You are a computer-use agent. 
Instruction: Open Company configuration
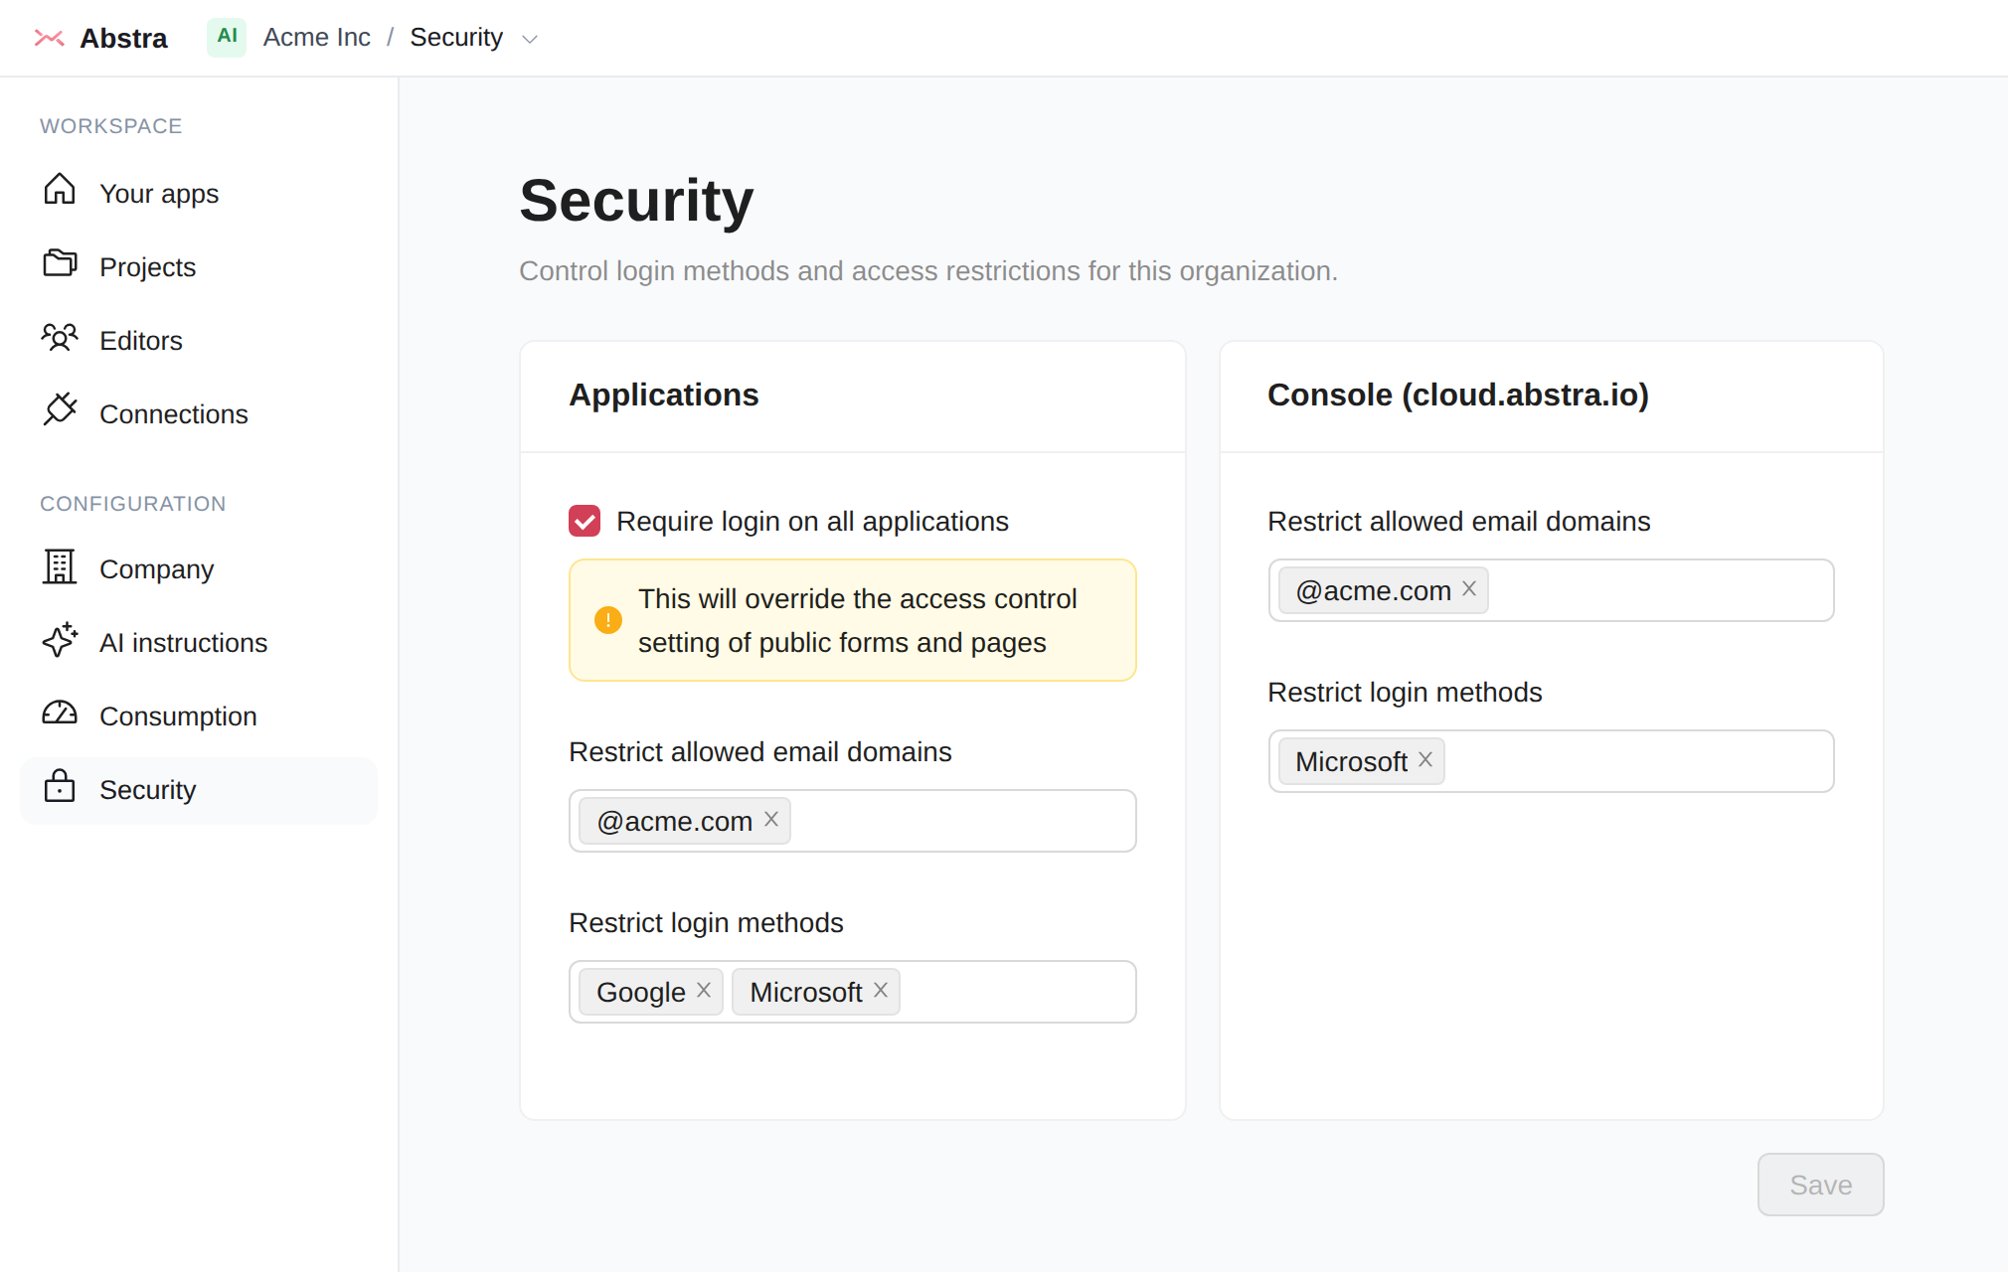(x=199, y=568)
